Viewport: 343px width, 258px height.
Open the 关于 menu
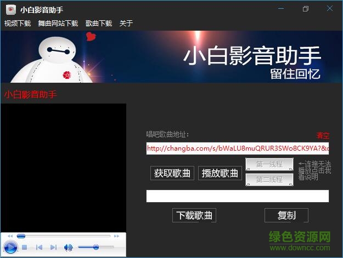[x=126, y=24]
